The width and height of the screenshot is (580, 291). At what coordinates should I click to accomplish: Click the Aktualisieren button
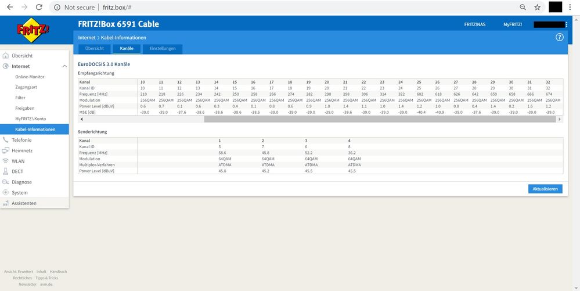click(545, 189)
